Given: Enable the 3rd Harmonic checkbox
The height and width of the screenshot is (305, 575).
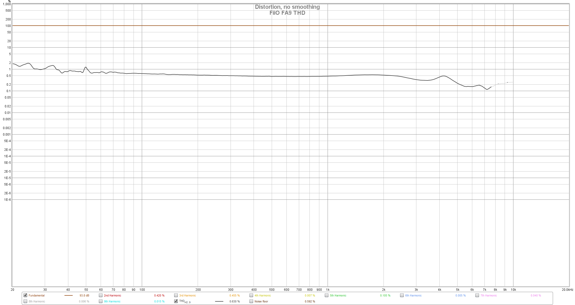Looking at the screenshot, I should coord(176,295).
